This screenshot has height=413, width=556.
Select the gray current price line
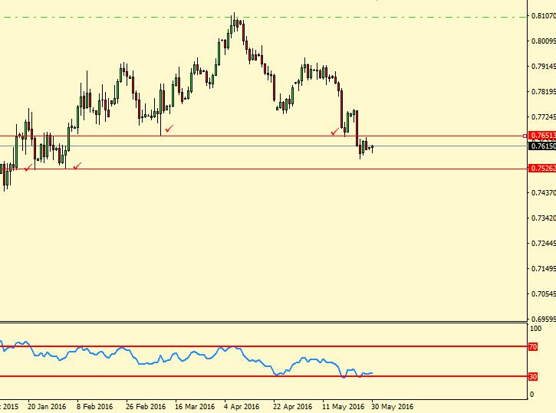click(262, 146)
